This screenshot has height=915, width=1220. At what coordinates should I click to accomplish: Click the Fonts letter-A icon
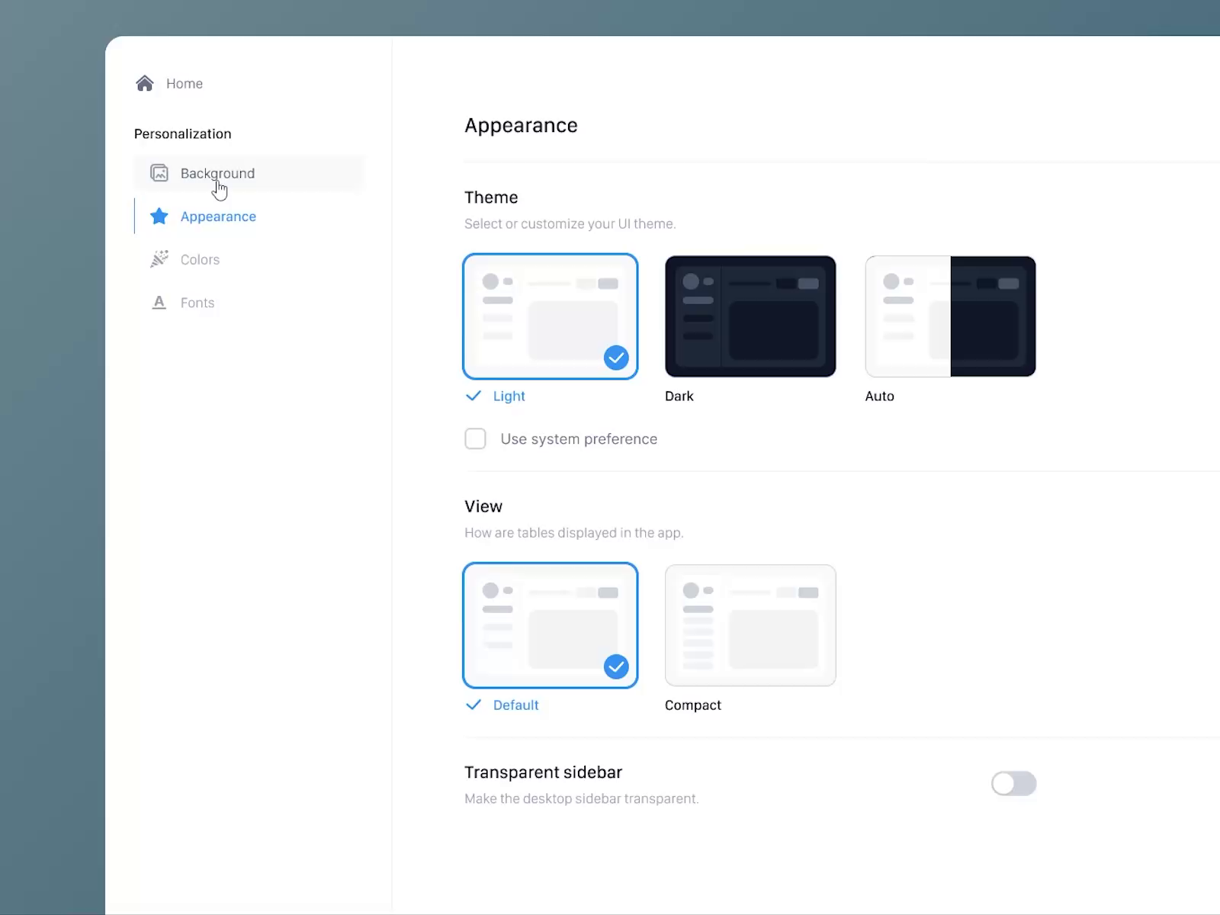point(159,302)
